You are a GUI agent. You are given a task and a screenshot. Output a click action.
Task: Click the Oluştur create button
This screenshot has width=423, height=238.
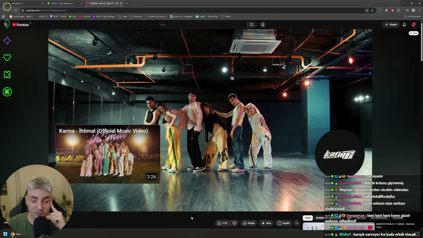(x=391, y=24)
